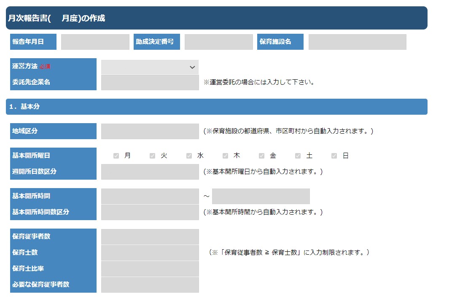Toggle the 金 (Friday) checkbox

[262, 156]
